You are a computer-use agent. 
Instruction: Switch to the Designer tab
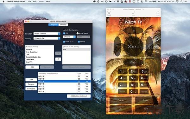(53, 25)
